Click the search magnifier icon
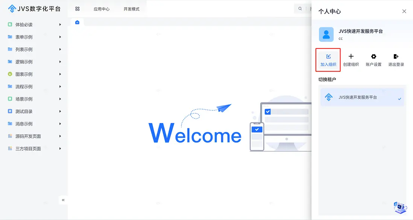 click(x=300, y=9)
